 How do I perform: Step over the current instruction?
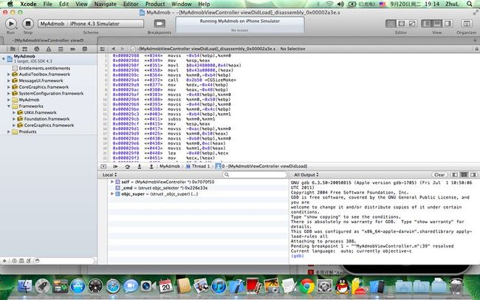(x=127, y=166)
